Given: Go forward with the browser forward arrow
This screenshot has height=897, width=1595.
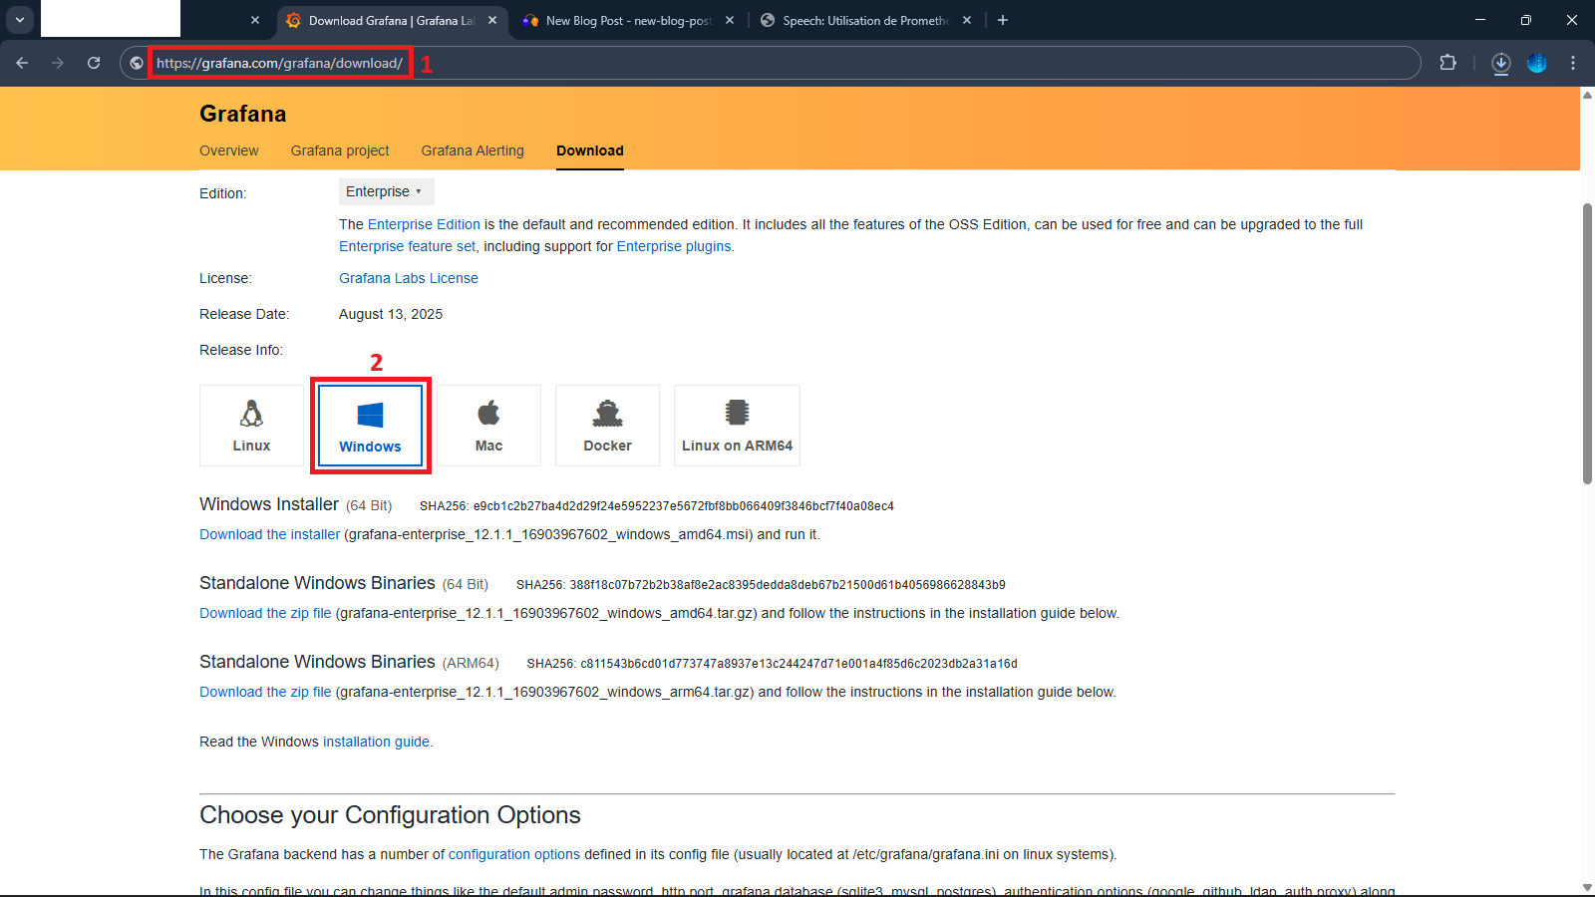Looking at the screenshot, I should point(58,63).
